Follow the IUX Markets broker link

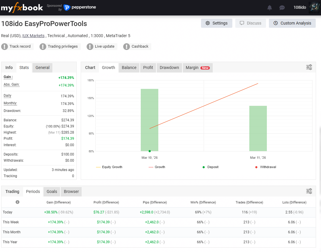(33, 36)
